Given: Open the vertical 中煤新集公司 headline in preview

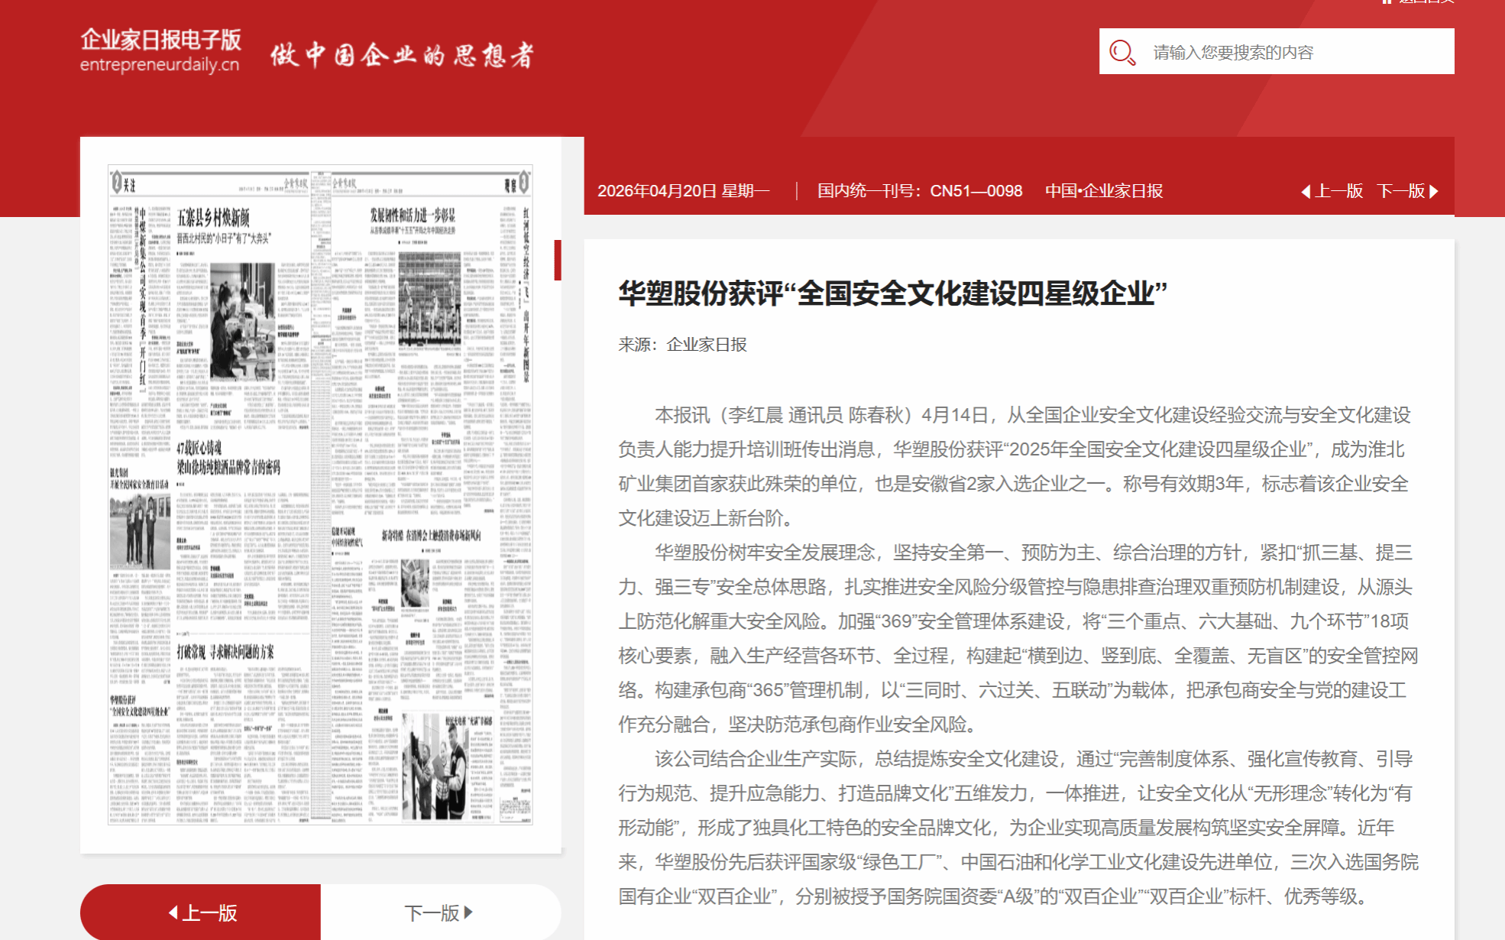Looking at the screenshot, I should click(142, 298).
